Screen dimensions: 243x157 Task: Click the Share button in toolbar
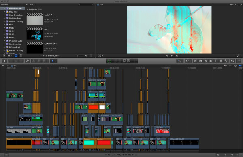239,61
